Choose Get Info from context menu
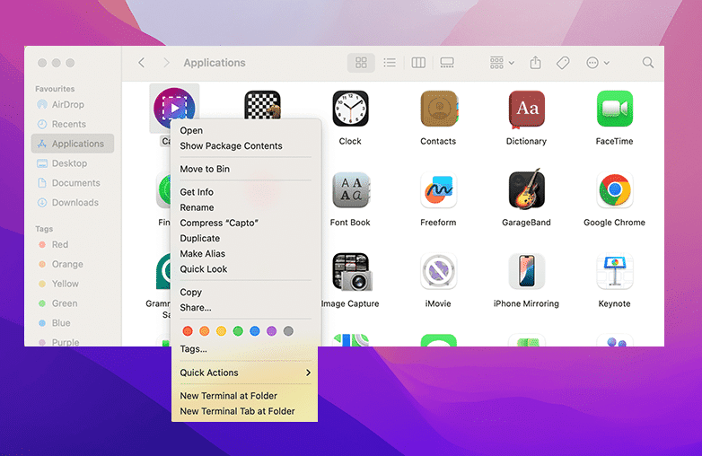 [245, 192]
